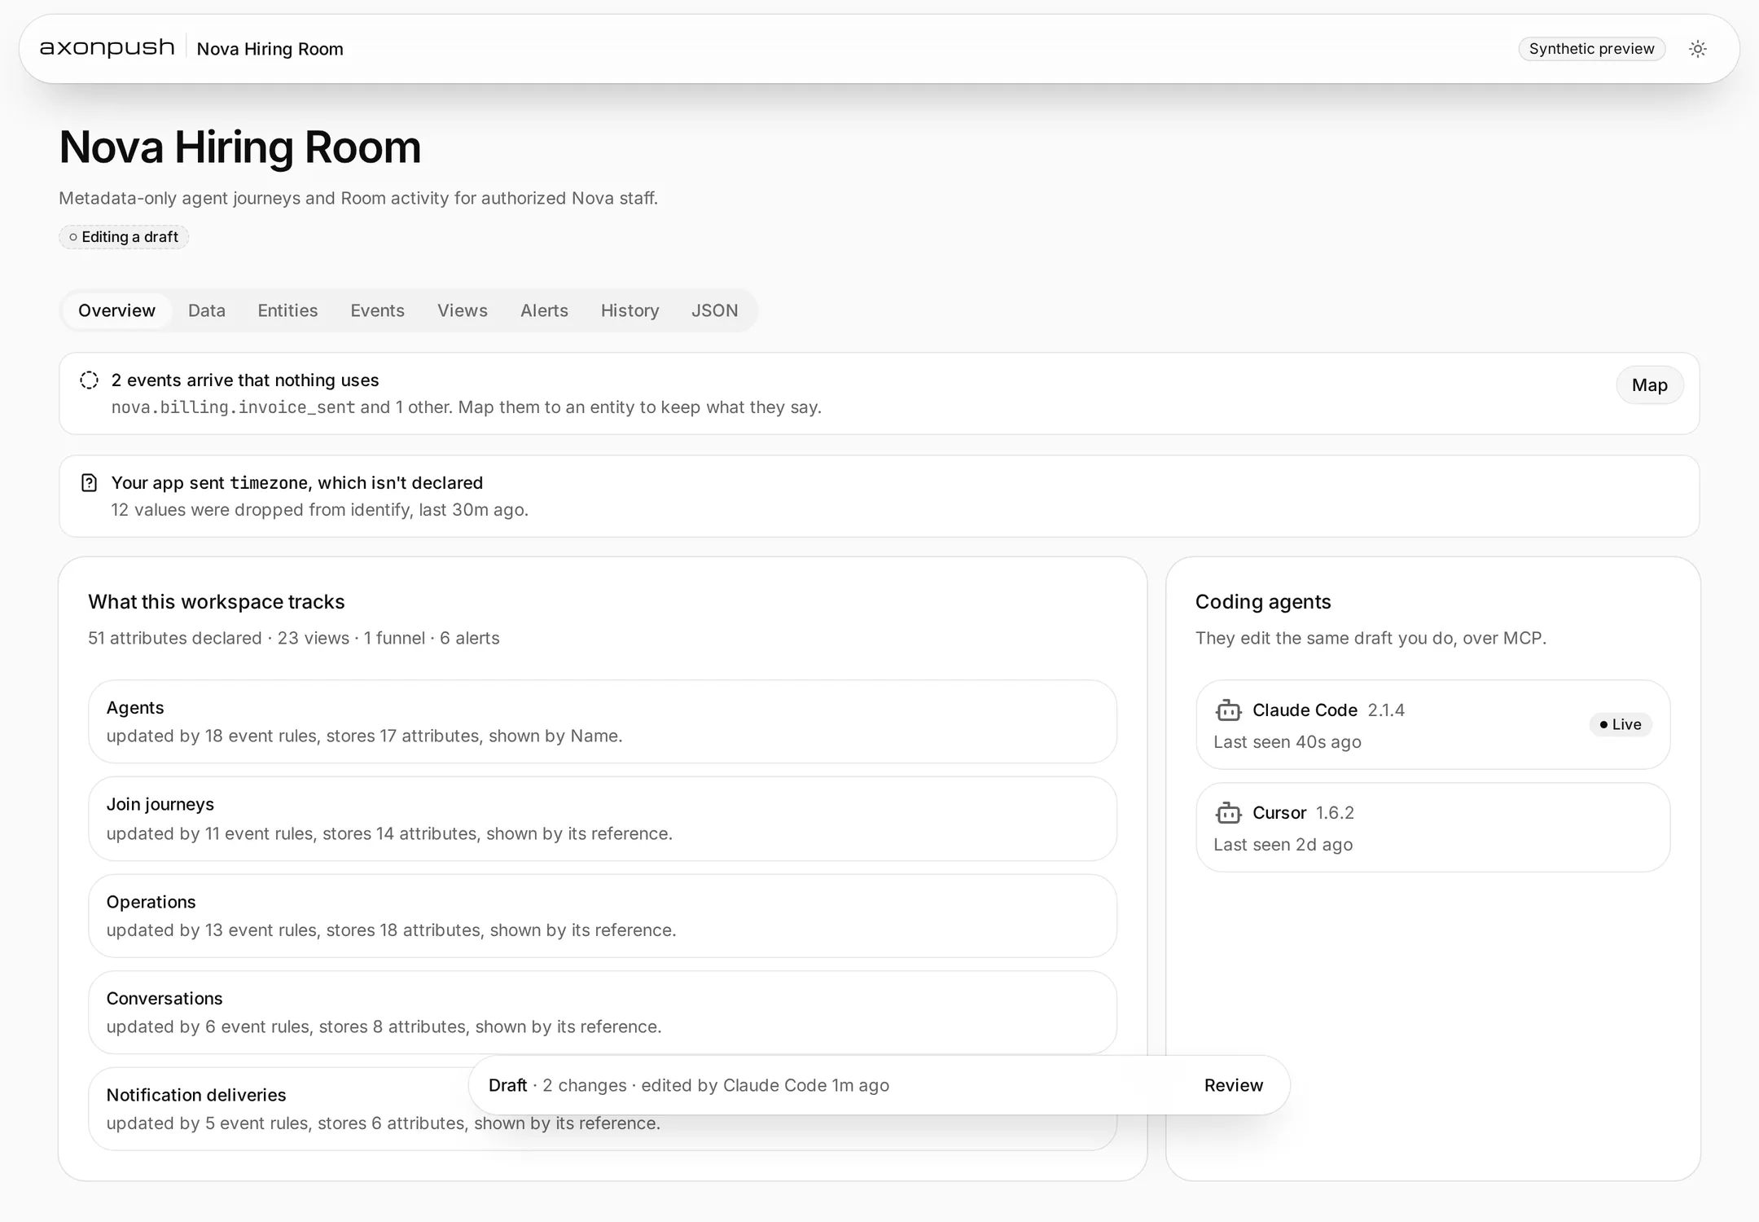This screenshot has width=1759, height=1222.
Task: Click Claude Code version 2.1.4
Action: (x=1386, y=710)
